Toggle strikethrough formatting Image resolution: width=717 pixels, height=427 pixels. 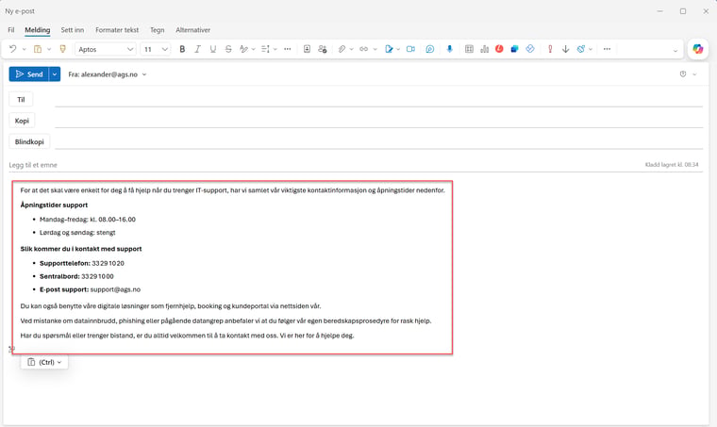coord(228,49)
